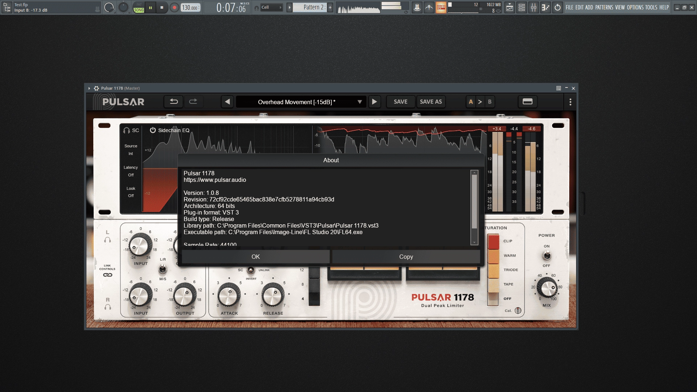Image resolution: width=697 pixels, height=392 pixels.
Task: Click ratio button 4
Action: [x=314, y=299]
